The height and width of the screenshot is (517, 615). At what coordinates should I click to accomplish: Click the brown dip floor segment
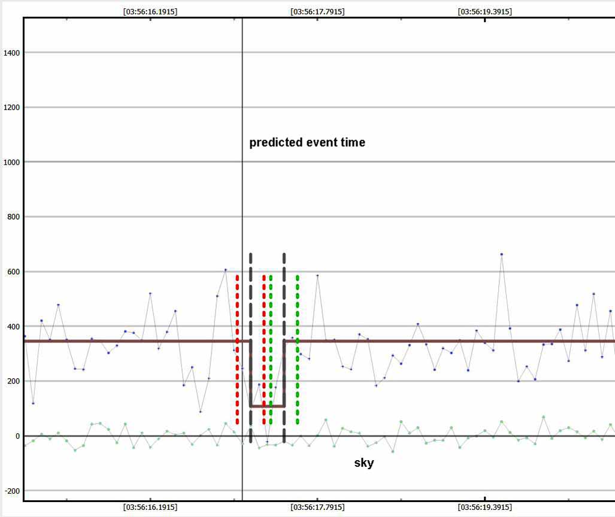[267, 406]
